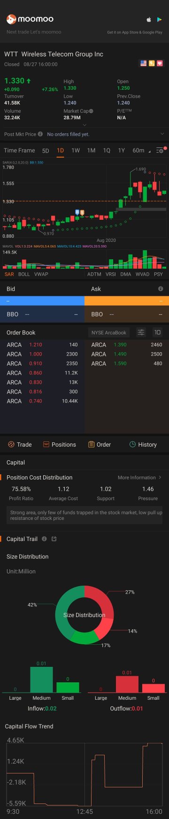Open More Information link
Screen dimensions: 169x819
point(139,477)
